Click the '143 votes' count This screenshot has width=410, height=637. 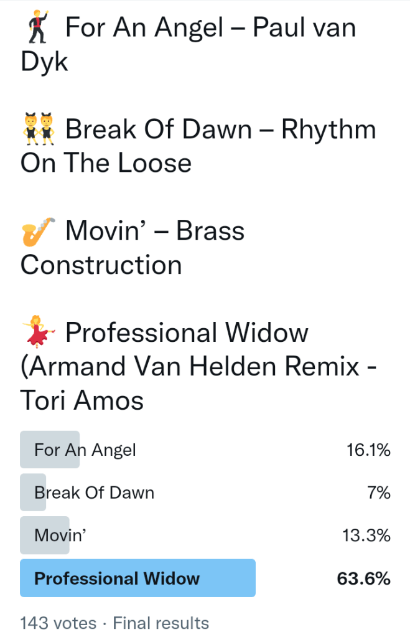(58, 623)
